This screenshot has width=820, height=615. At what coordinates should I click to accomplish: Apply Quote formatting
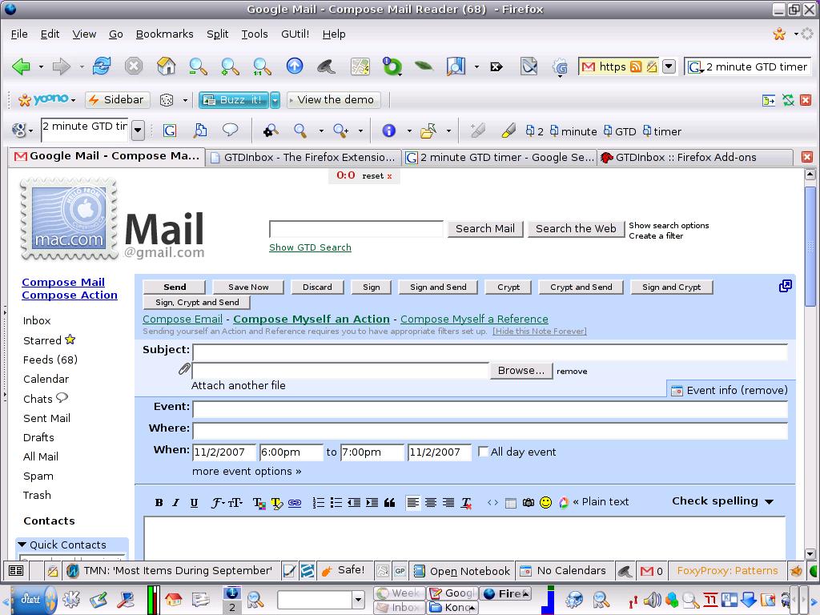pyautogui.click(x=390, y=503)
